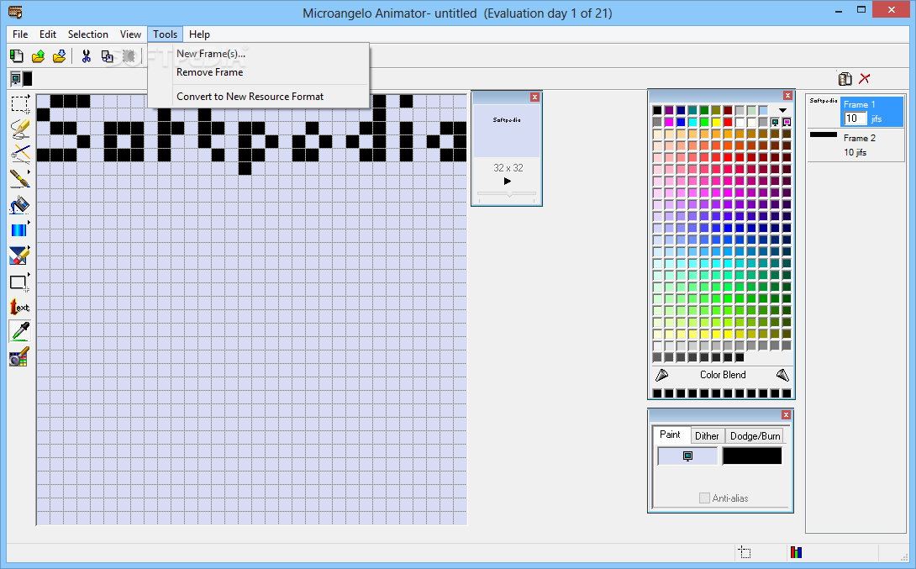Open the File menu
The image size is (916, 569).
[20, 34]
